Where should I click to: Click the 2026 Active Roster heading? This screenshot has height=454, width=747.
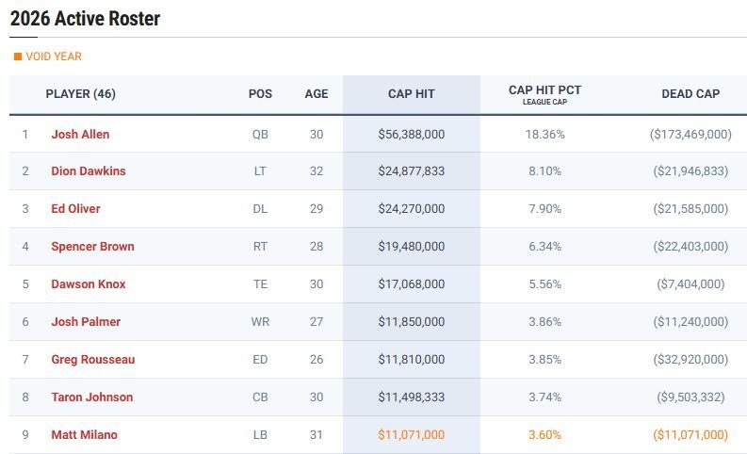click(85, 19)
